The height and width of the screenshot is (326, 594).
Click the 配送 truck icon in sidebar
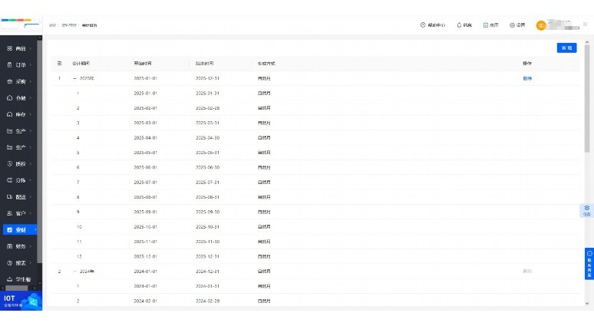coord(9,197)
